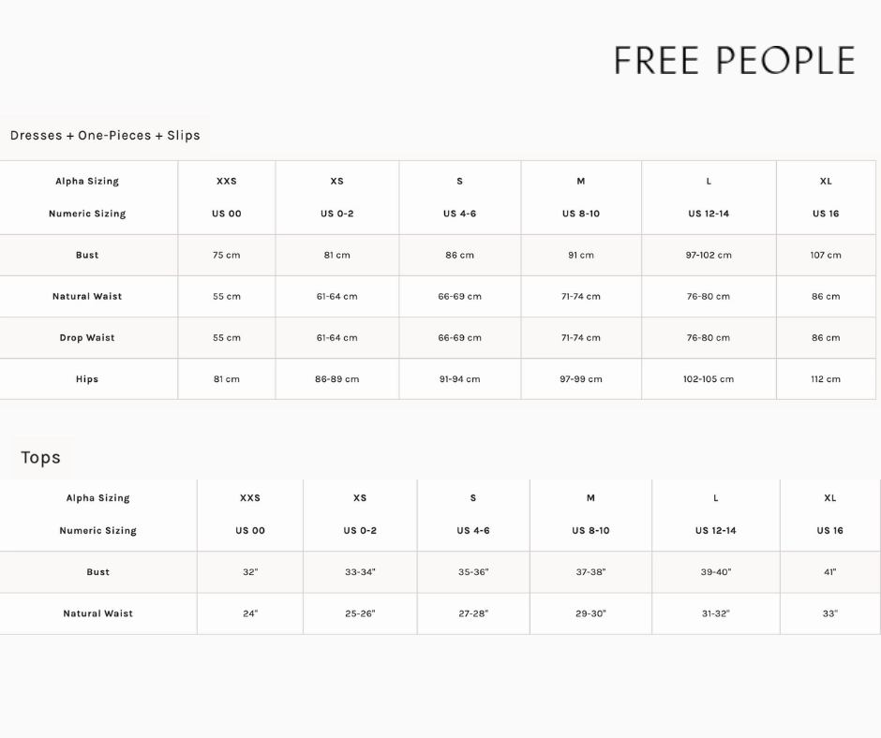Select the 97-102 cm bust cell
881x738 pixels.
tap(709, 255)
